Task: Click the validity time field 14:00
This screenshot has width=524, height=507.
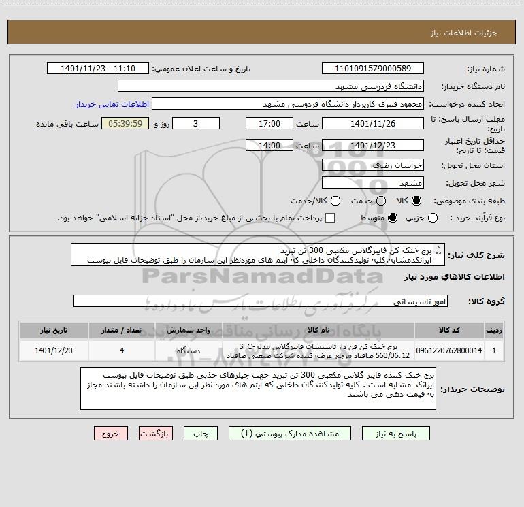Action: click(269, 145)
